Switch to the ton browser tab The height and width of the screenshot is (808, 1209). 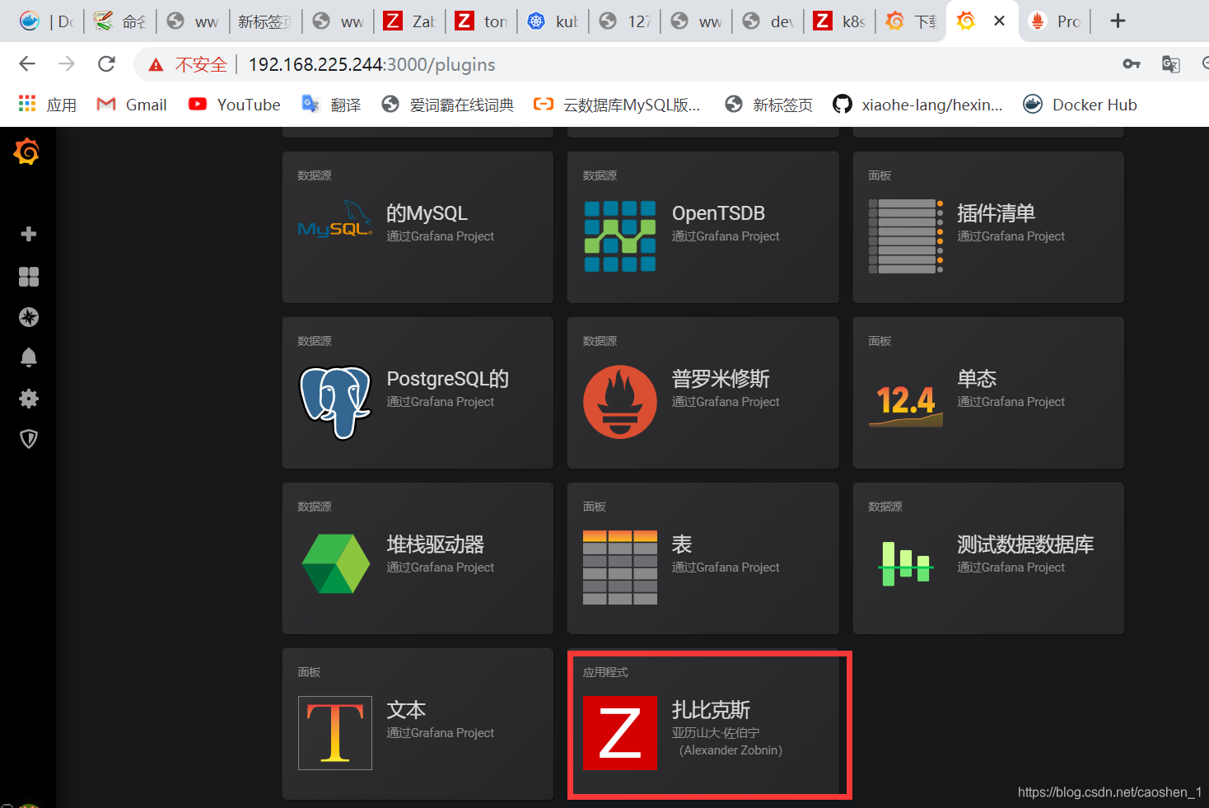481,21
